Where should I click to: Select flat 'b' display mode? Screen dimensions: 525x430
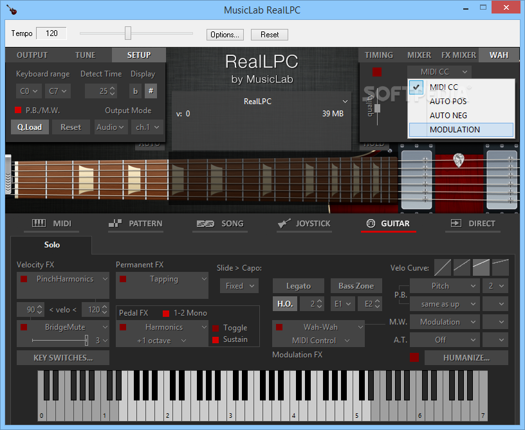pos(135,91)
